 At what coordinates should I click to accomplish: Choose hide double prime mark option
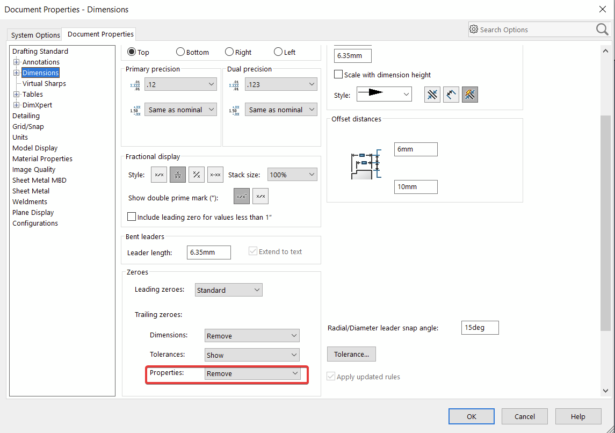[261, 196]
